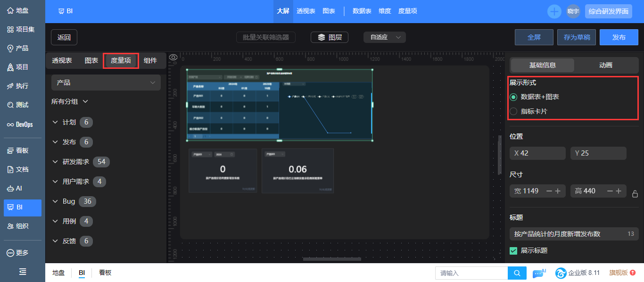The image size is (644, 282).
Task: Select 指标卡片 display form
Action: pyautogui.click(x=528, y=112)
